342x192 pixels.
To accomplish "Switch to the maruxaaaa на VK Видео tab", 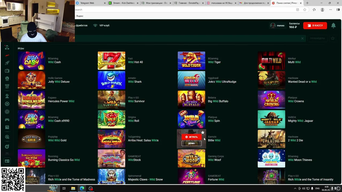I will pos(221,3).
